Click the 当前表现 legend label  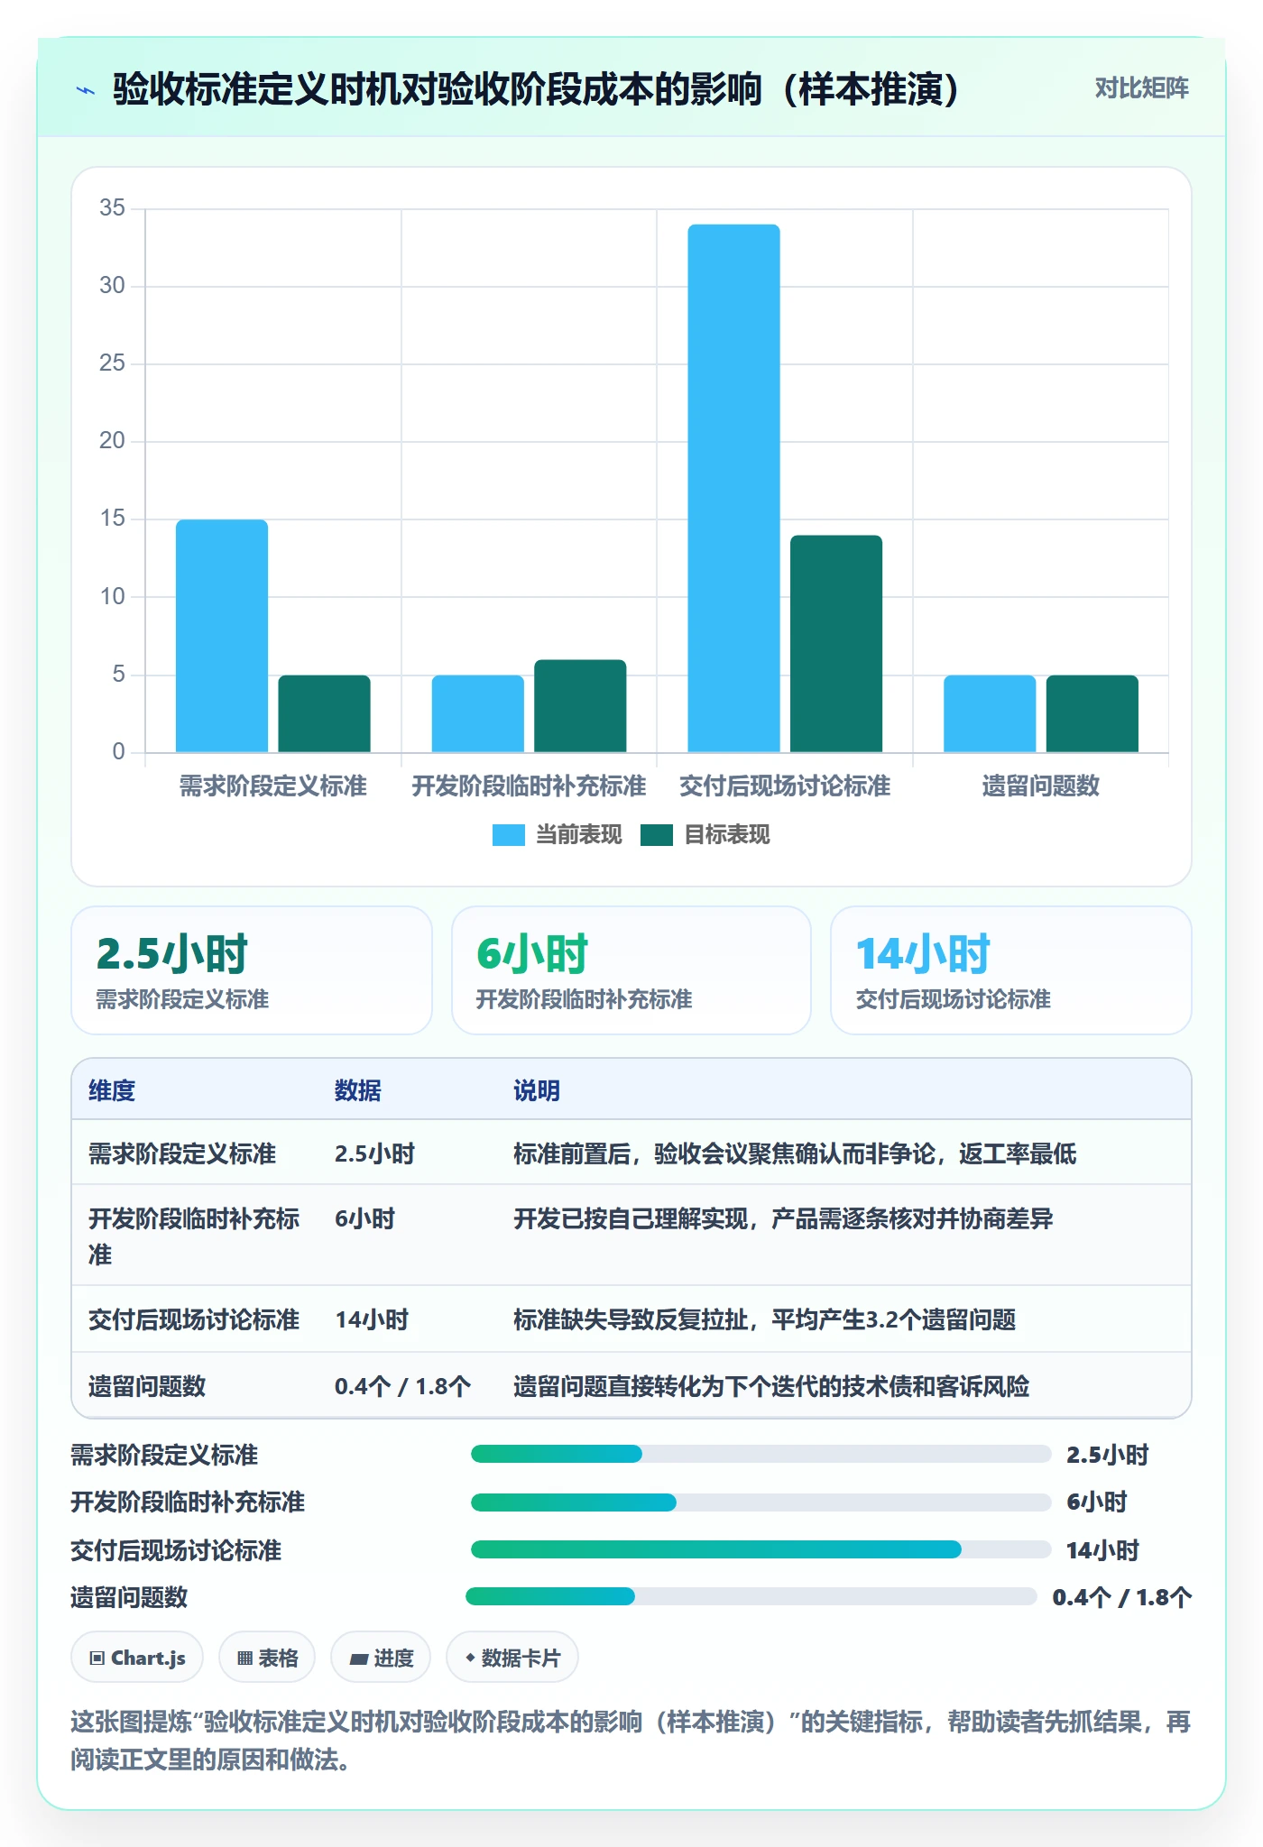[x=578, y=835]
